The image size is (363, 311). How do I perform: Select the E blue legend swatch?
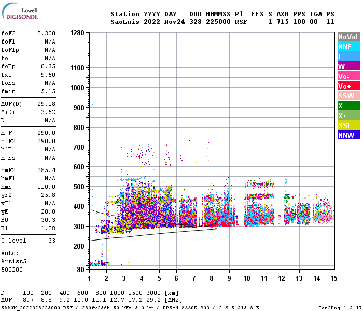coord(348,56)
